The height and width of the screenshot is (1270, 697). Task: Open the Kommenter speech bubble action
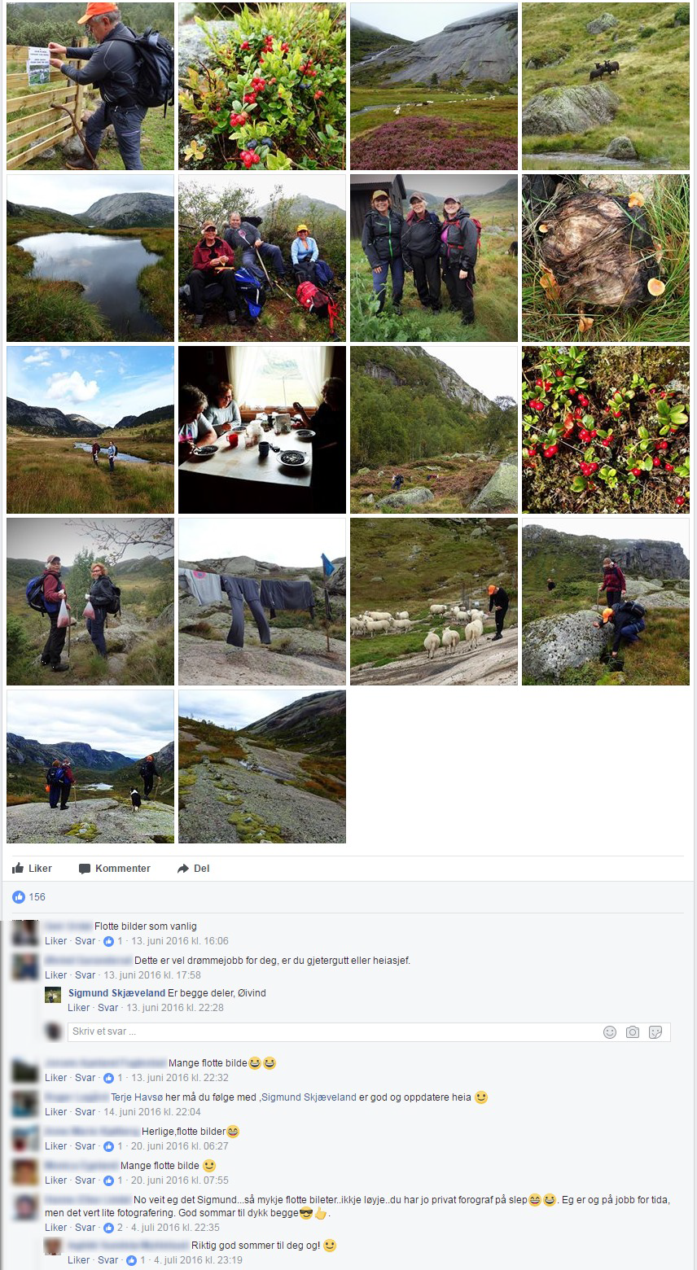(115, 869)
